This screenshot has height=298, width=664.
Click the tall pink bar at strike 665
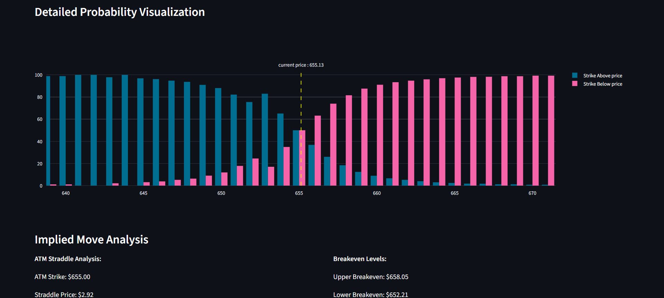(x=458, y=131)
